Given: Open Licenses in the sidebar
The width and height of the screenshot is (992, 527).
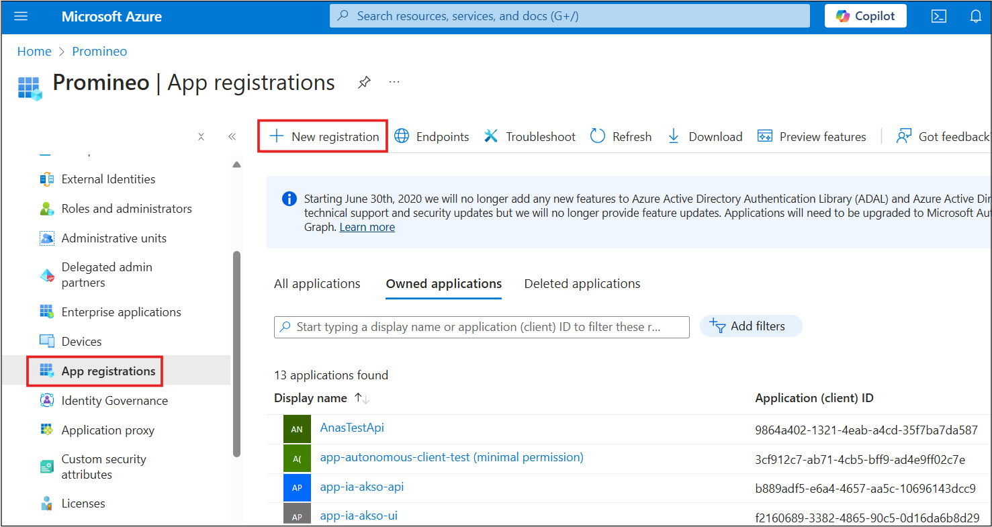Looking at the screenshot, I should [x=83, y=504].
